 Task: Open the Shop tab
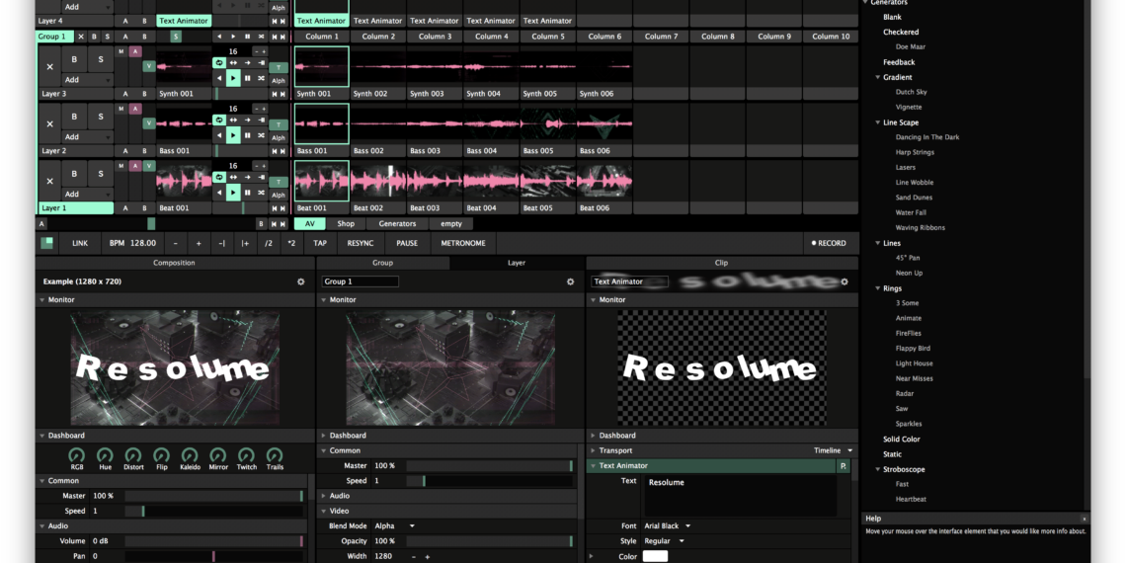point(346,223)
